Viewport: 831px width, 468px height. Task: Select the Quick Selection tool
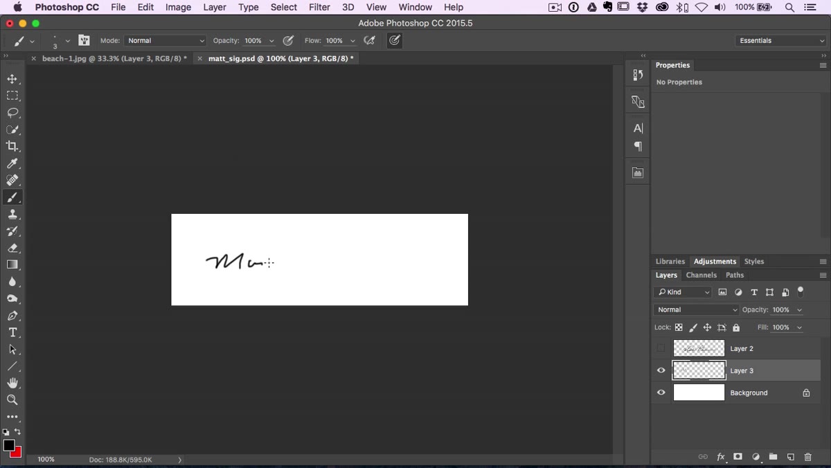click(12, 129)
